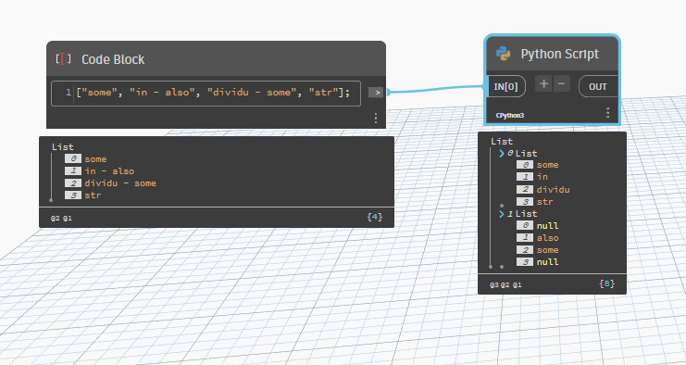Click 'also' item in Python output preview
Image resolution: width=686 pixels, height=365 pixels.
click(x=547, y=238)
